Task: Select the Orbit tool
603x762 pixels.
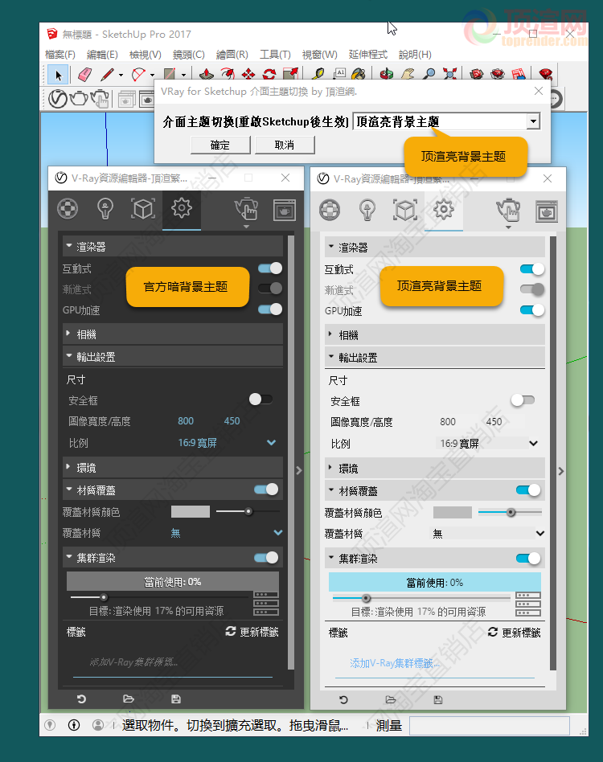Action: click(x=386, y=75)
